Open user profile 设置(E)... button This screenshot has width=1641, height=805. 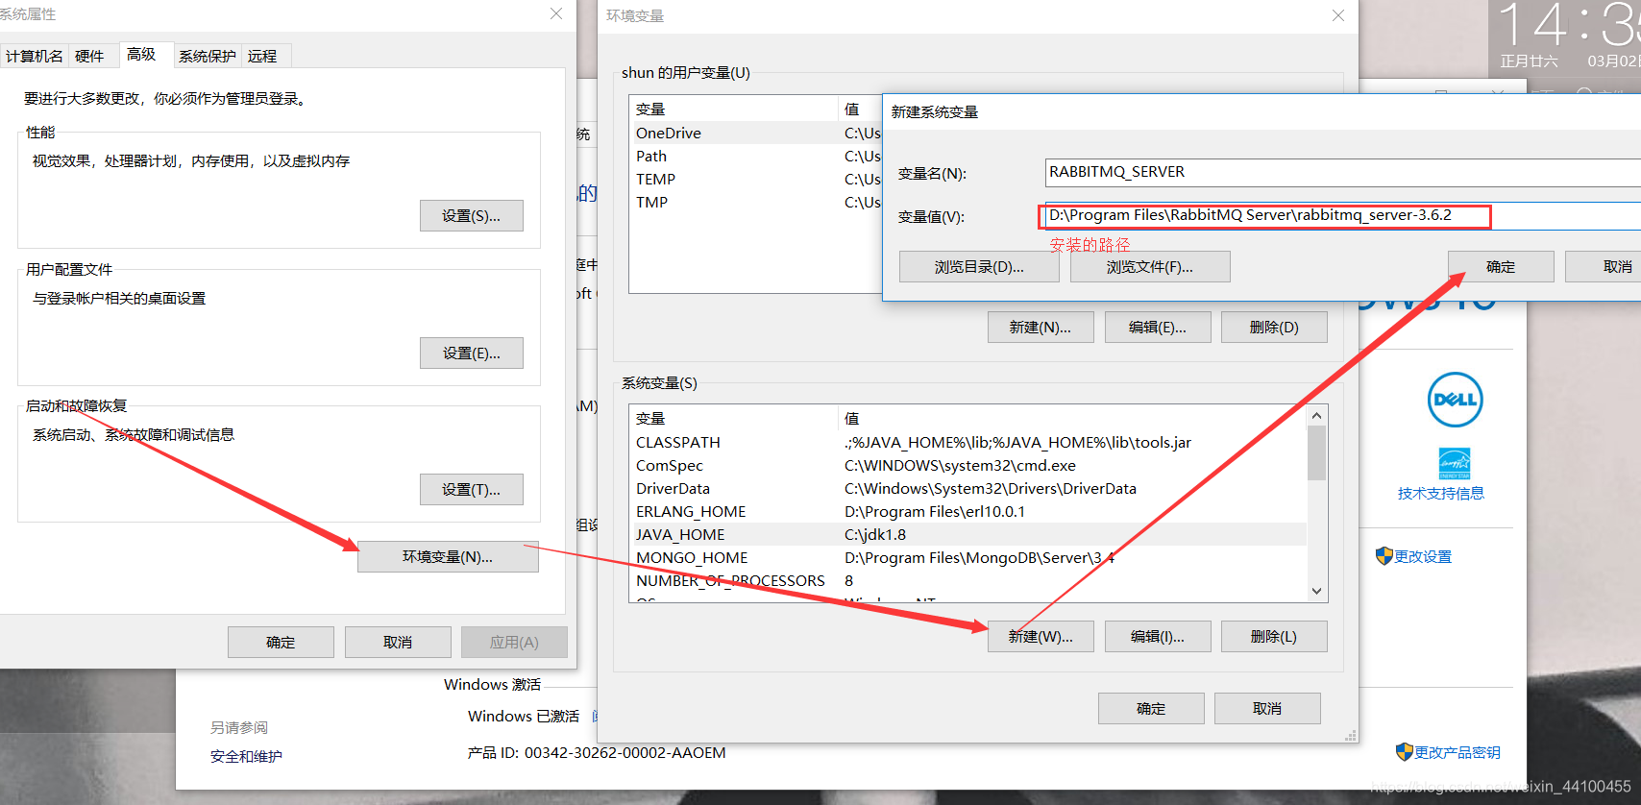click(x=472, y=354)
